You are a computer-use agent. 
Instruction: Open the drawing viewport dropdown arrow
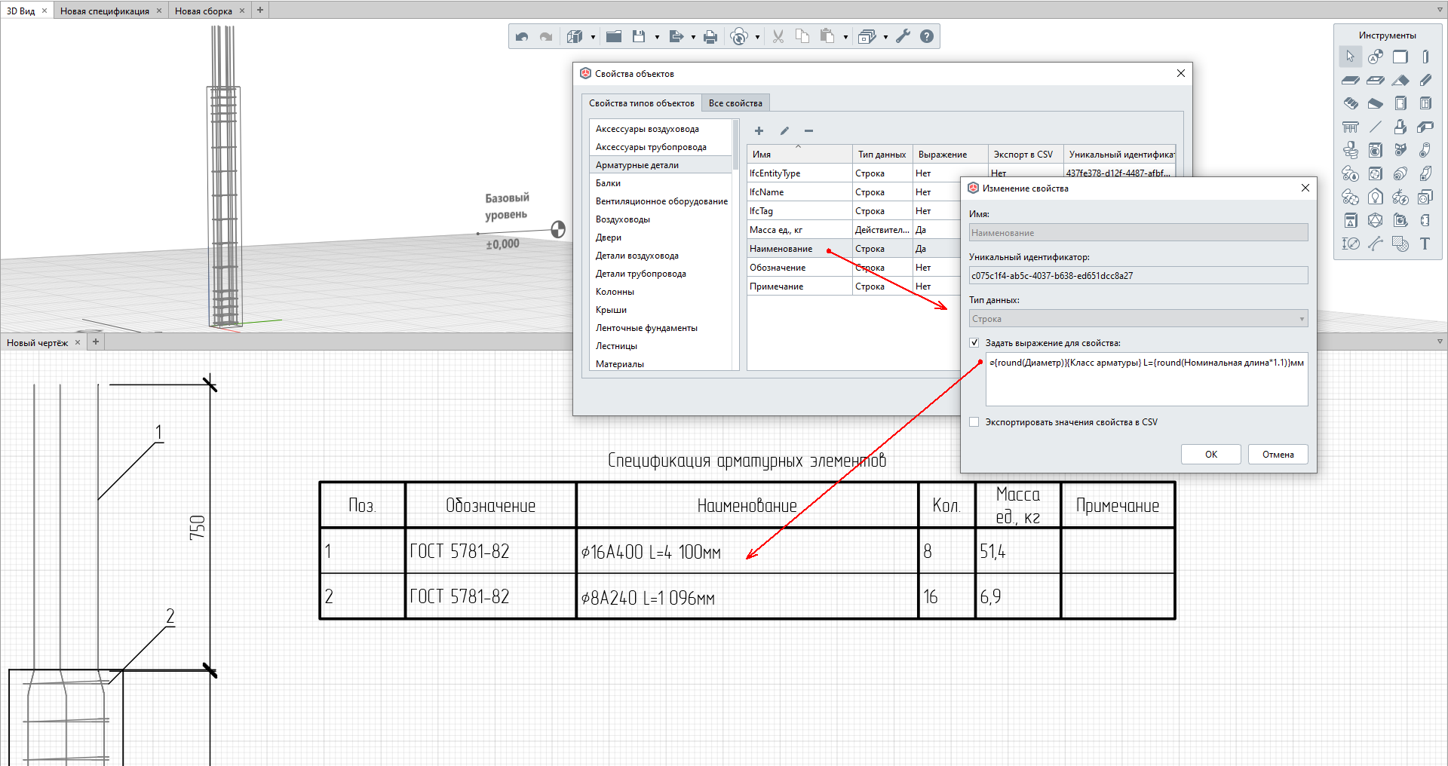[1439, 342]
